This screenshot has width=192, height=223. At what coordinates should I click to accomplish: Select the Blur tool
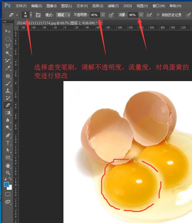point(8,120)
